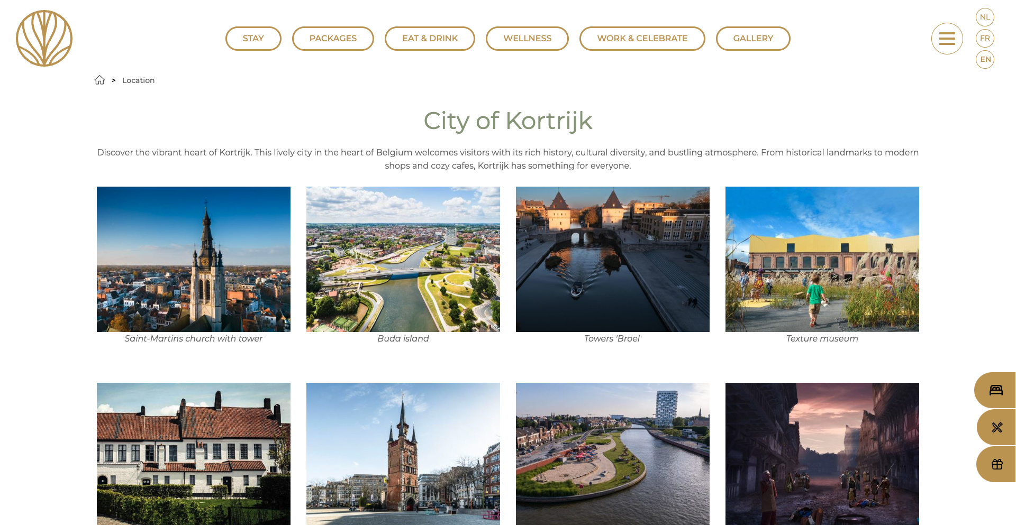This screenshot has width=1016, height=525.
Task: Click the home breadcrumb icon
Action: point(99,80)
